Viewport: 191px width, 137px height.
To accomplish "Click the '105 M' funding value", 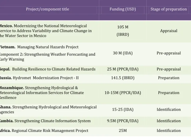I will [123, 27].
